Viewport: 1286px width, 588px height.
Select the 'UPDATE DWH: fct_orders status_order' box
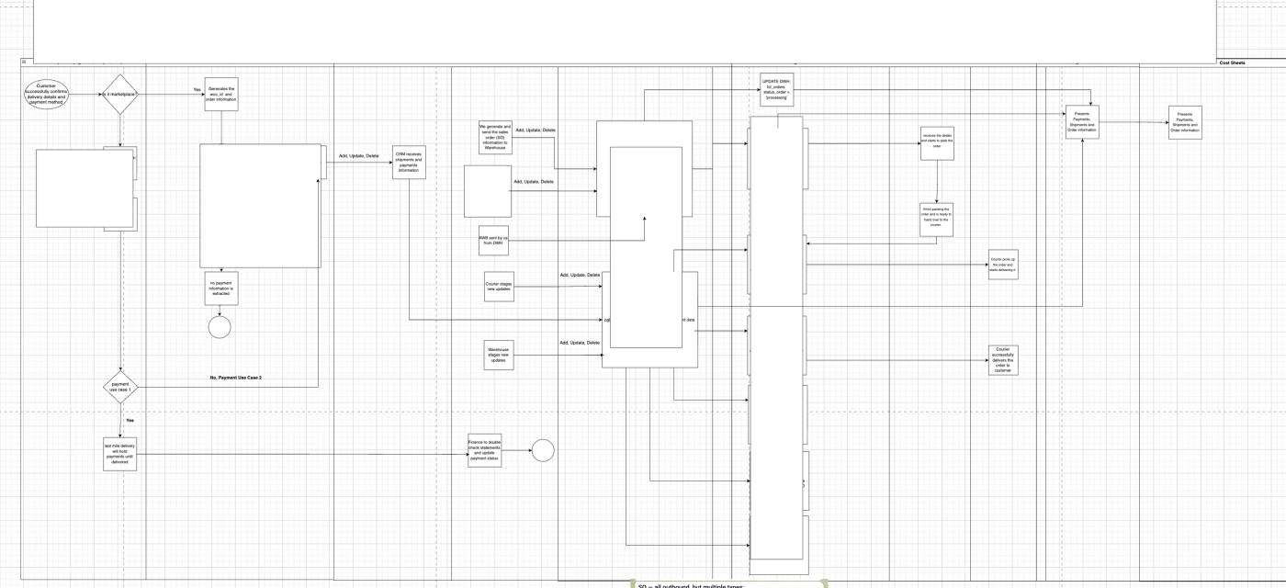pos(777,89)
